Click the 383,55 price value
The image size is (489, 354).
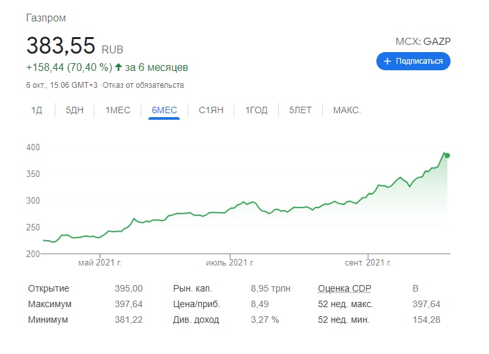coord(61,46)
